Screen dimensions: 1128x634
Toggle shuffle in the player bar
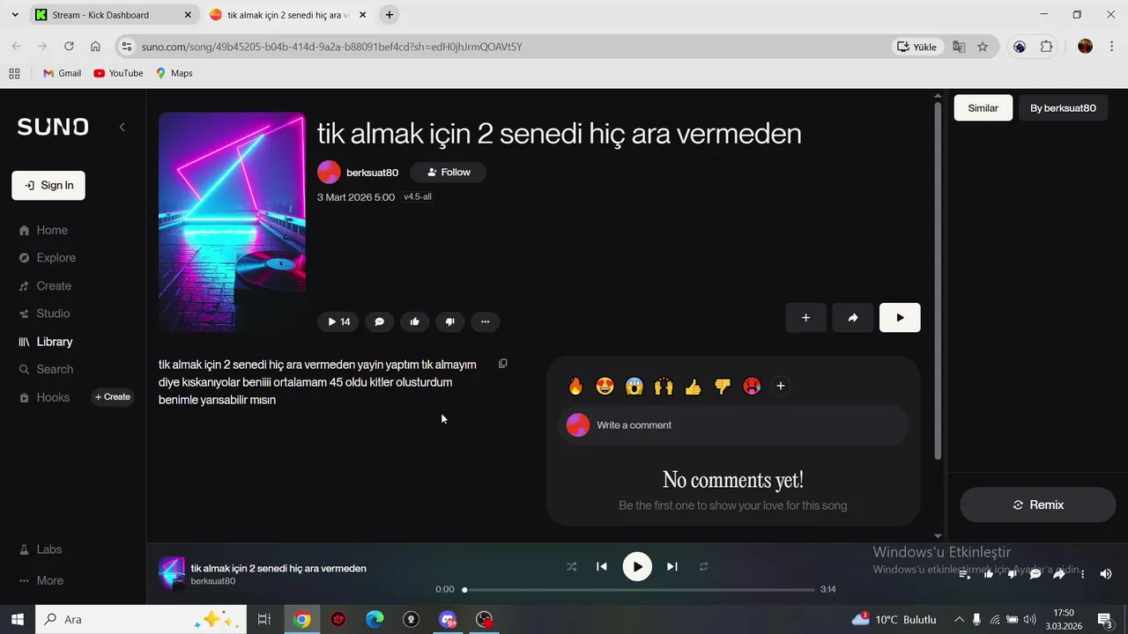[571, 567]
